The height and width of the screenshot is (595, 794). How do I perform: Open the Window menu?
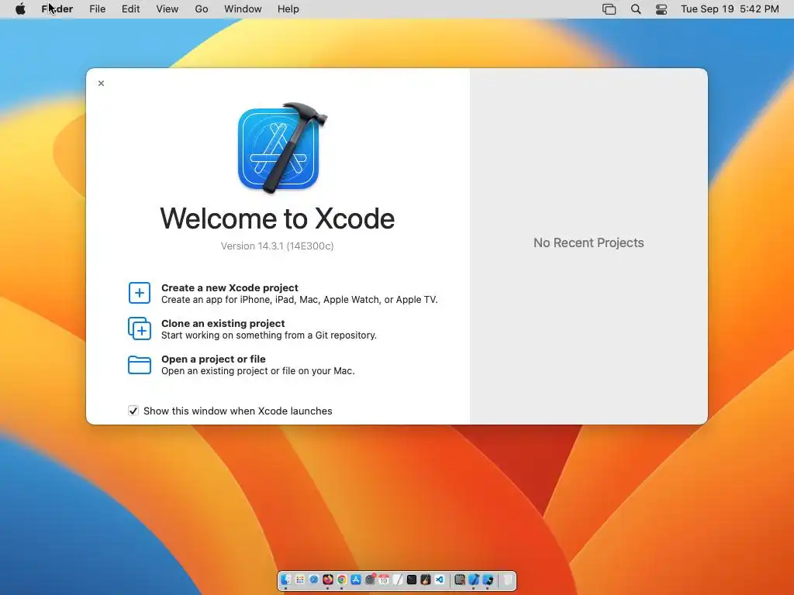(x=243, y=9)
